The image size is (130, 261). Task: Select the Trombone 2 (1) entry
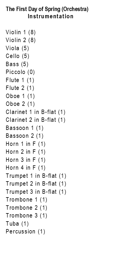[27, 208]
